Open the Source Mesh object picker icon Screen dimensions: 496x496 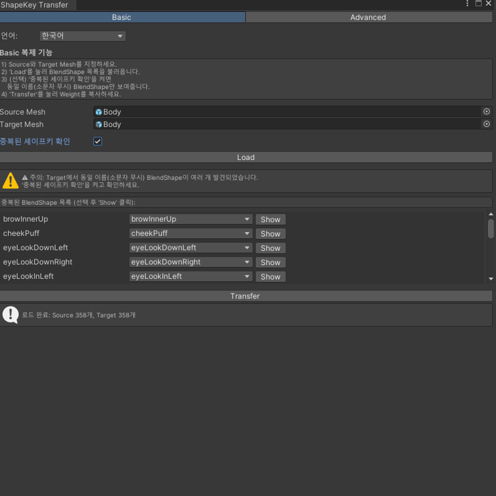pos(486,111)
